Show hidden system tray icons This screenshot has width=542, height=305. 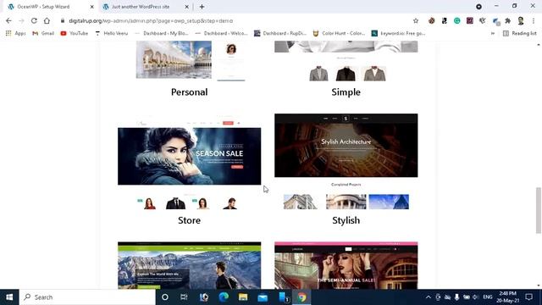coord(429,297)
